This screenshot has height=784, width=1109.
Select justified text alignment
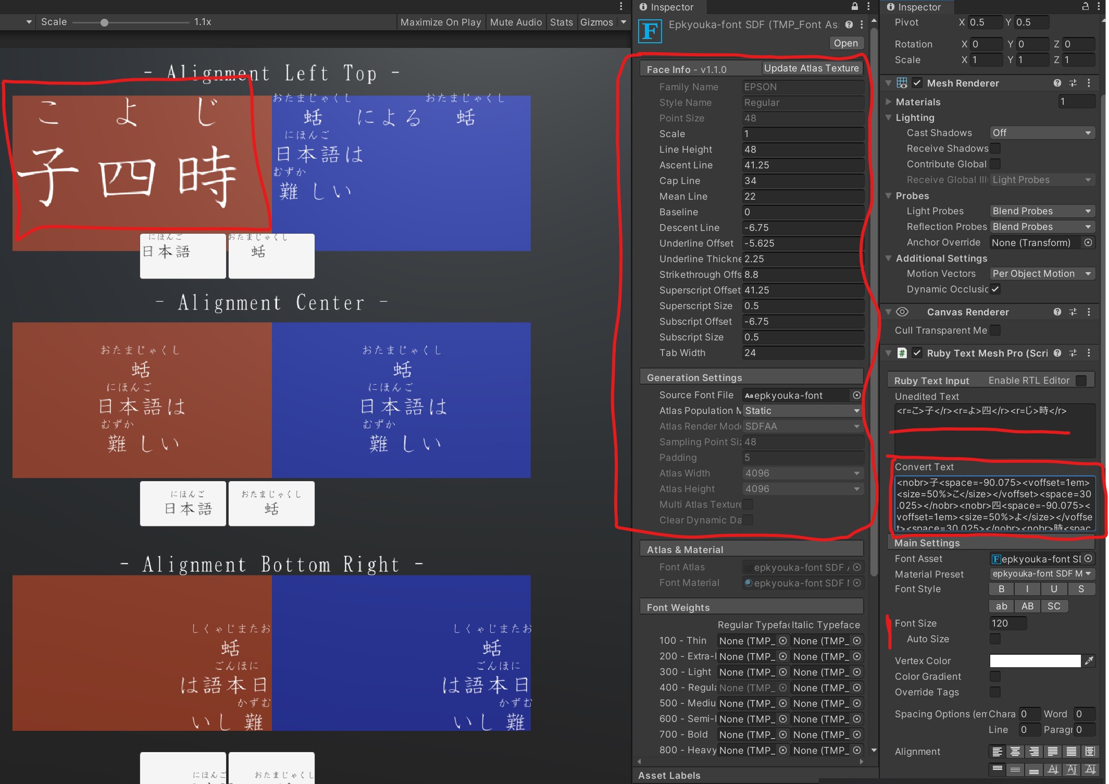(1053, 751)
